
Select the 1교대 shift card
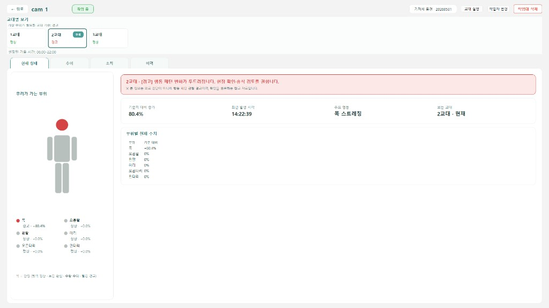[26, 38]
